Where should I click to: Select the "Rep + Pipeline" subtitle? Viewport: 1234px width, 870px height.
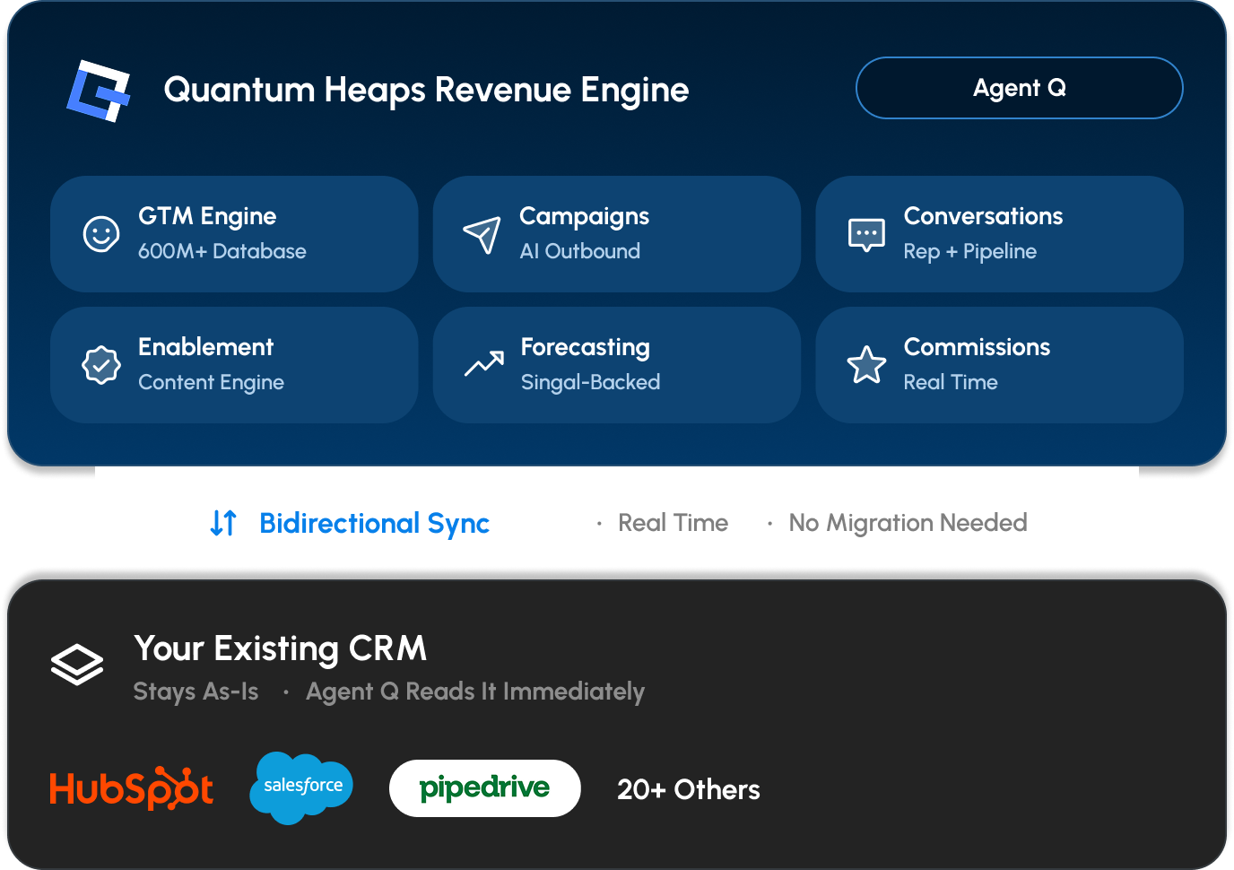970,251
